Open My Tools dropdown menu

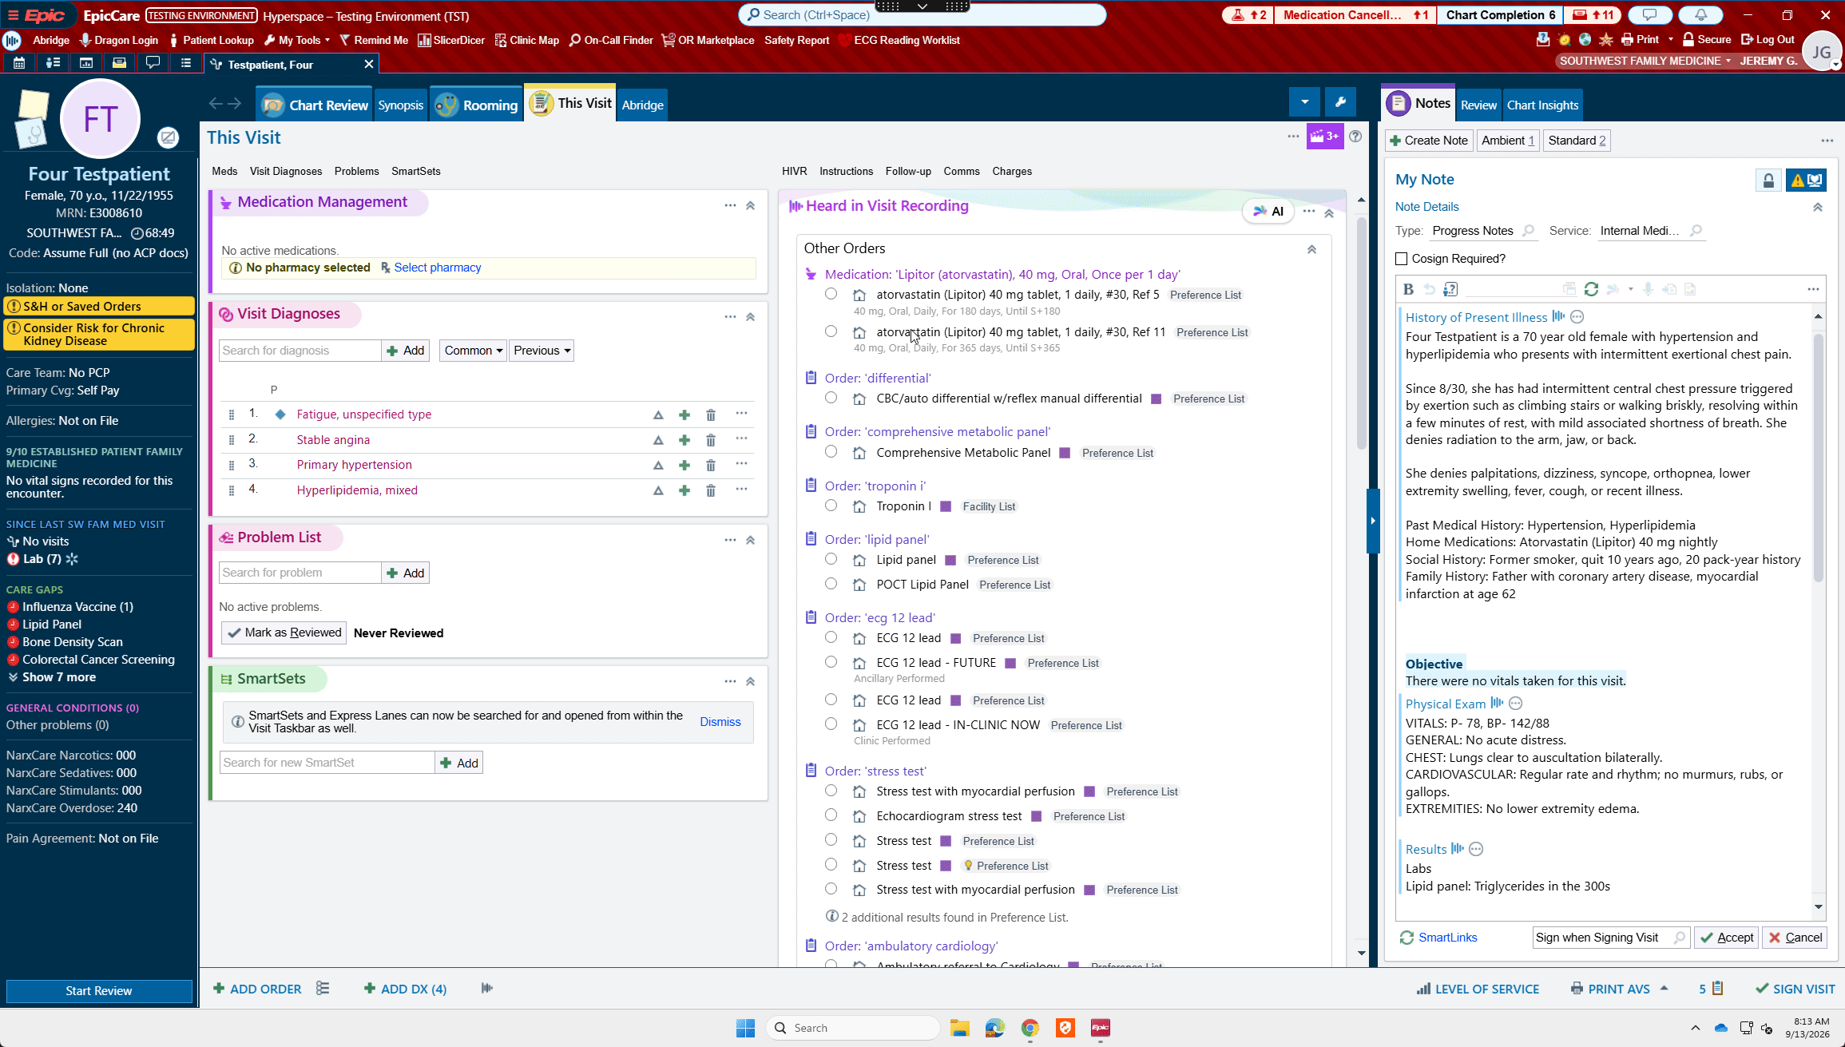(297, 40)
